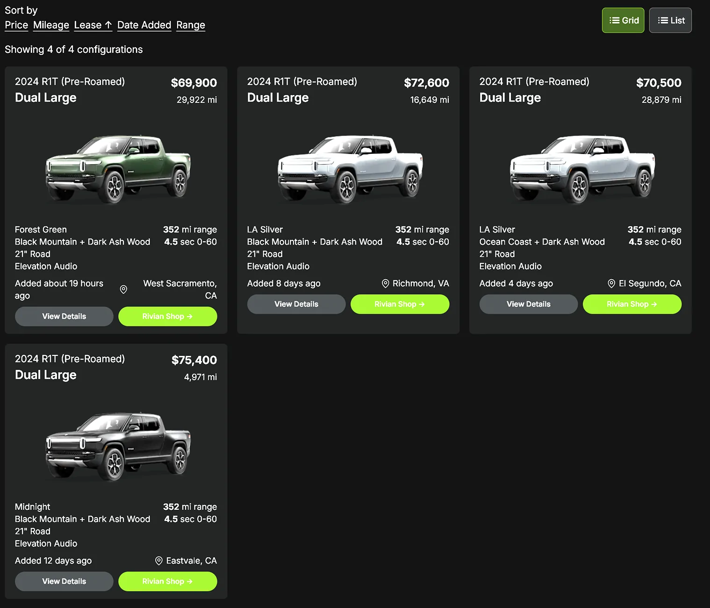Click 'Added 8 days ago' text

click(x=284, y=283)
